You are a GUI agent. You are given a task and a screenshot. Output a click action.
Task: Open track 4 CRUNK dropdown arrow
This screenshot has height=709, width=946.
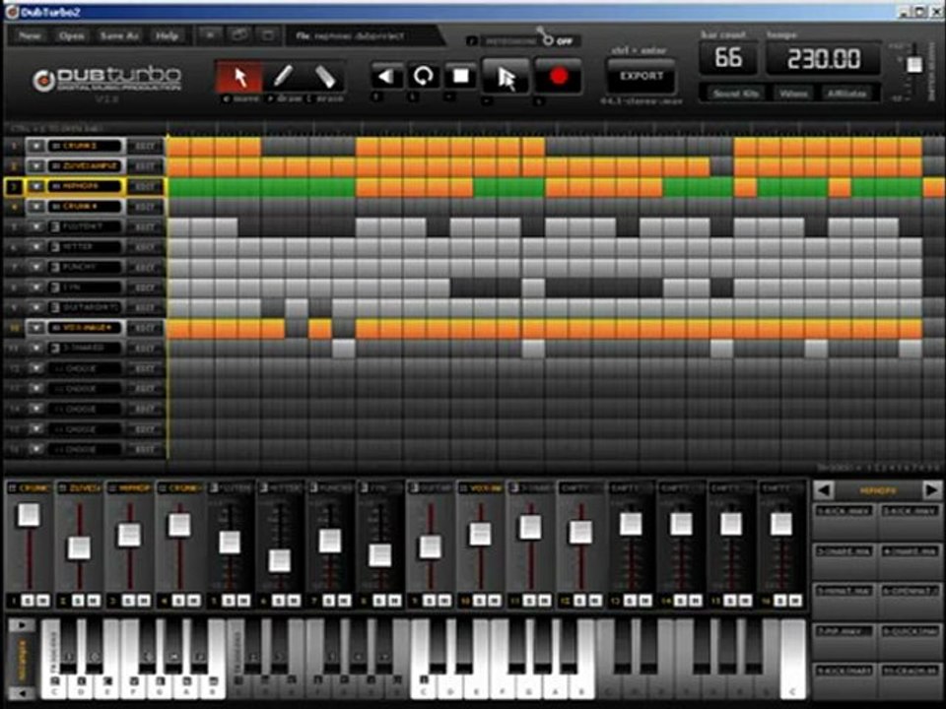pyautogui.click(x=36, y=206)
